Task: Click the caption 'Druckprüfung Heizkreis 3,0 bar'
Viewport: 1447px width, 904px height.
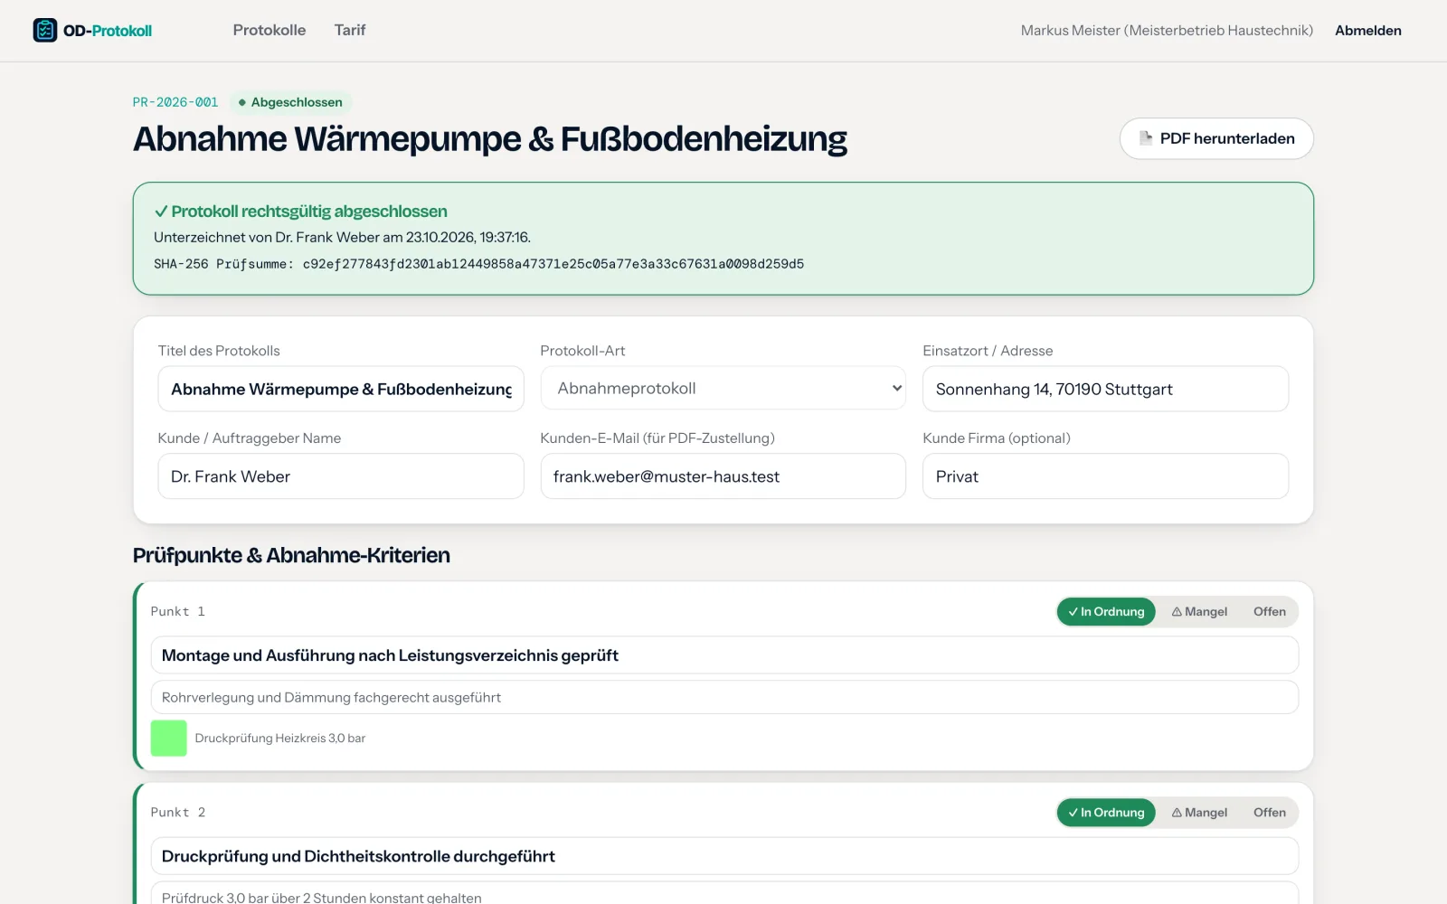Action: tap(280, 738)
